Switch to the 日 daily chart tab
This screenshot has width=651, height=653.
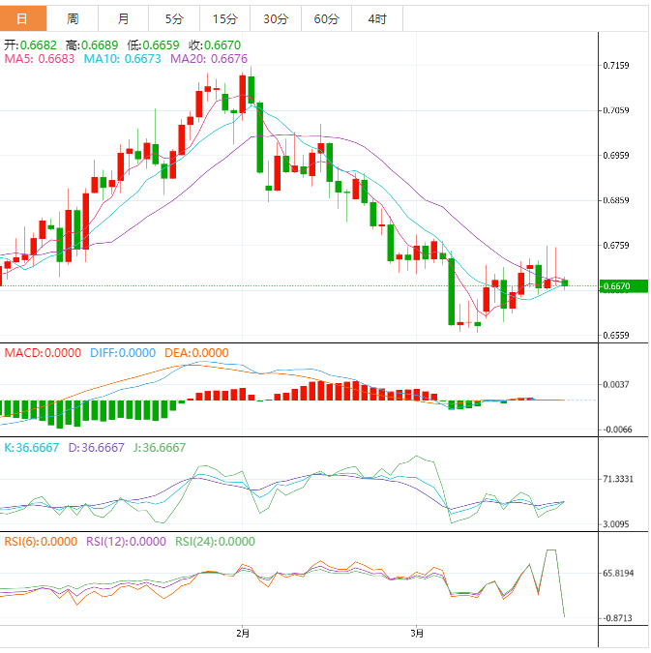(23, 18)
